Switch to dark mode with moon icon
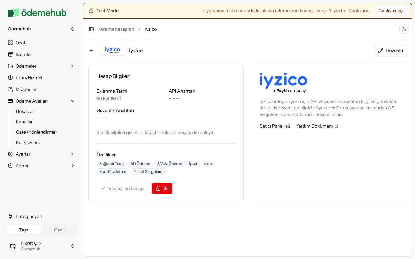 point(404,29)
